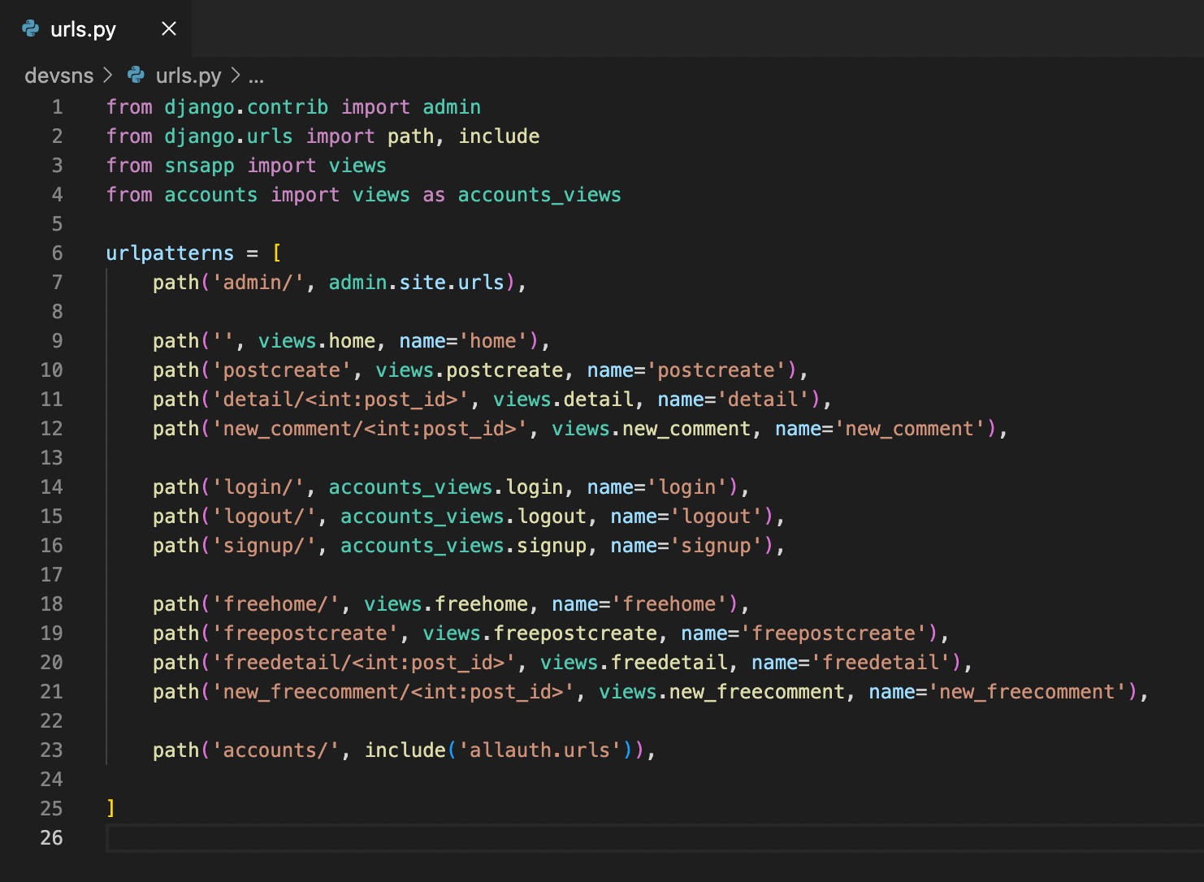This screenshot has height=882, width=1204.
Task: Click the Python icon in urls.py tab
Action: click(31, 29)
